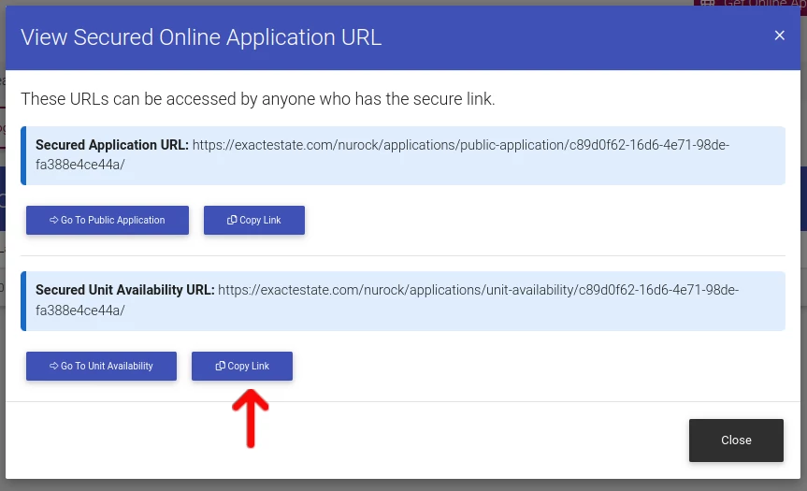Dismiss dialog with the header X icon
Image resolution: width=807 pixels, height=491 pixels.
pyautogui.click(x=779, y=36)
